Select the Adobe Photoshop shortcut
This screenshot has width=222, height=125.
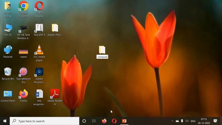click(x=39, y=72)
